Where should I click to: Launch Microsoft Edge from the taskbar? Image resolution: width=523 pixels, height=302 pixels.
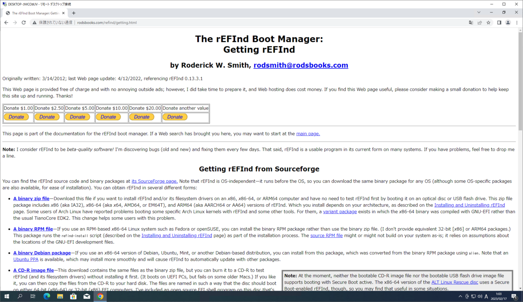tap(47, 296)
